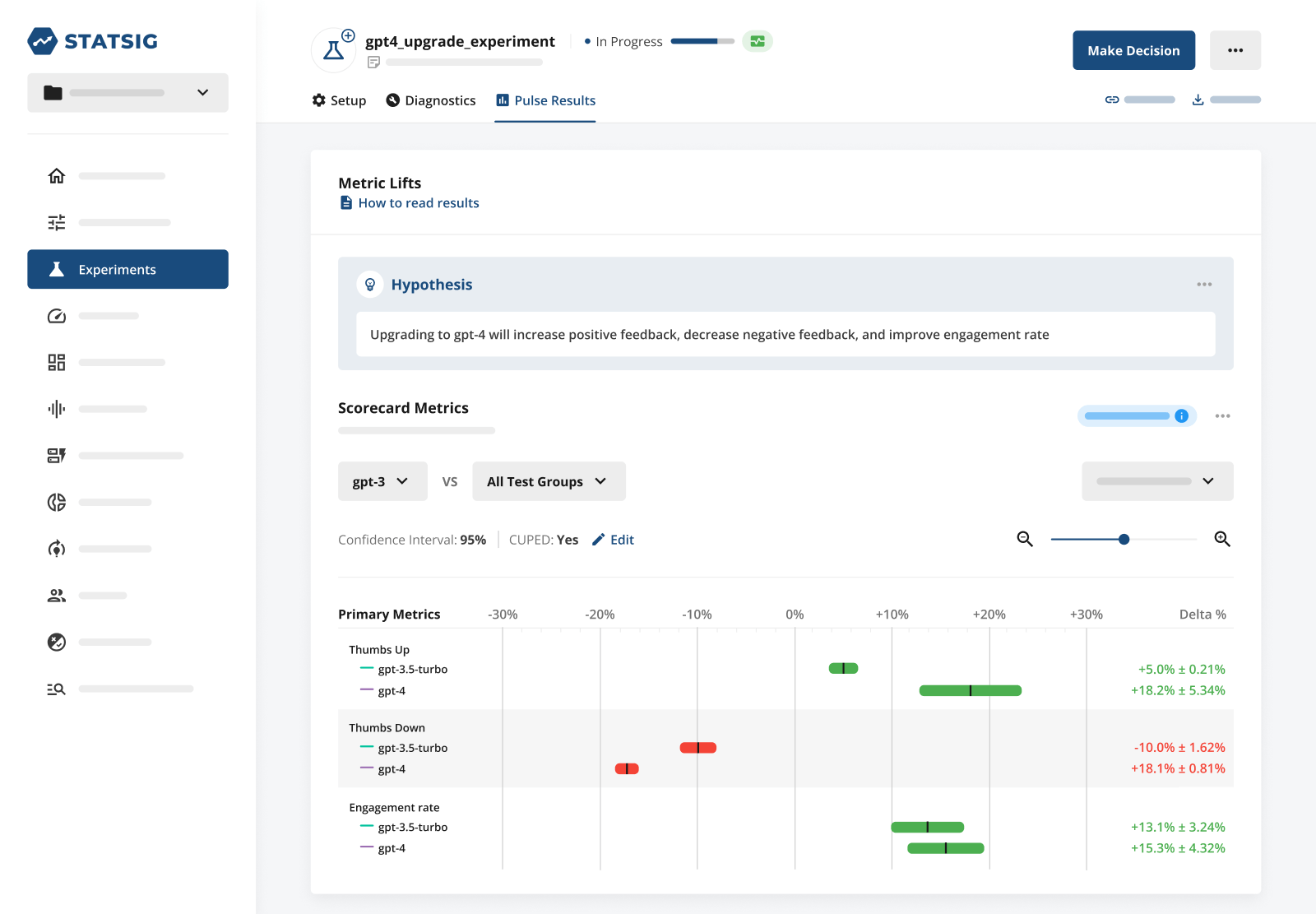This screenshot has width=1316, height=914.
Task: Click the hypothesis text field
Action: pyautogui.click(x=785, y=334)
